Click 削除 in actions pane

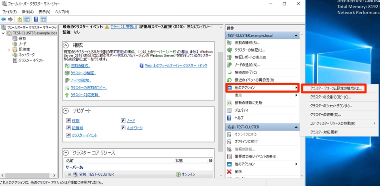238,171
